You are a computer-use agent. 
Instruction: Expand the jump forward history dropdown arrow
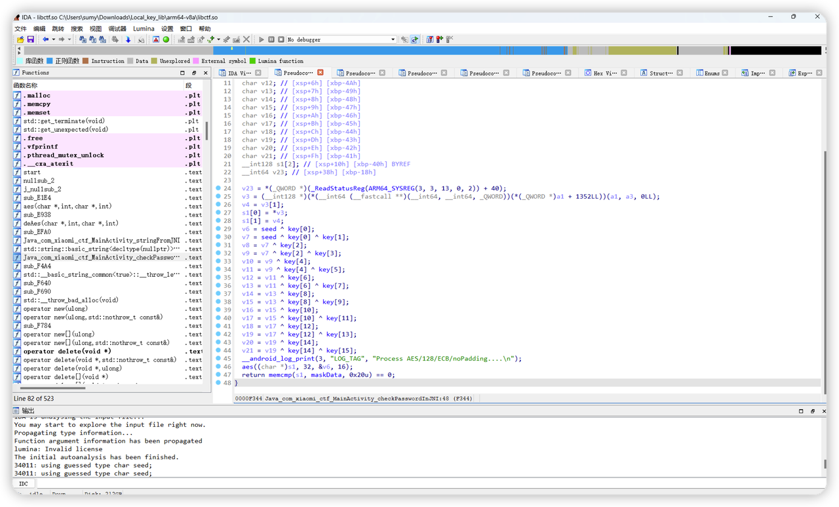(69, 39)
